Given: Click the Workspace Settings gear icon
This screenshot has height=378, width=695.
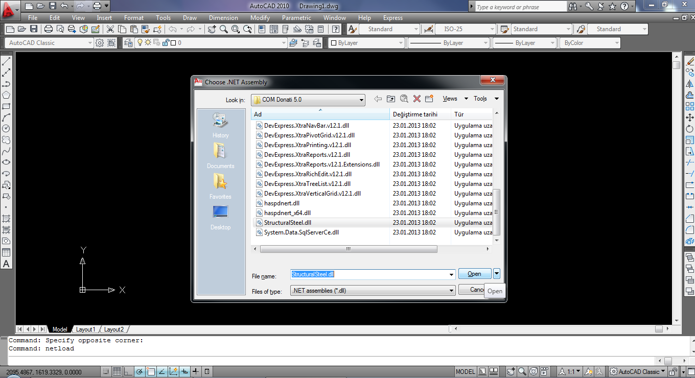Looking at the screenshot, I should (100, 43).
